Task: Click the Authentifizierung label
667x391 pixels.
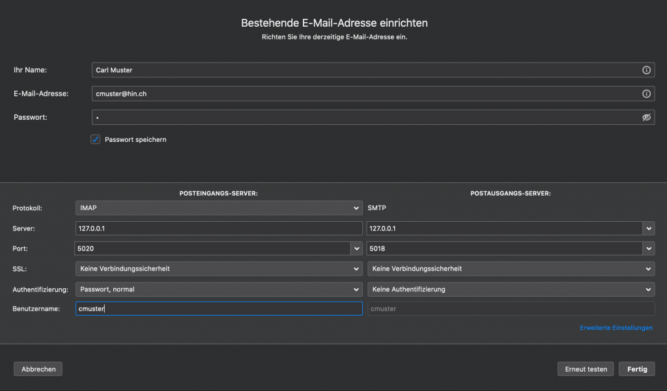Action: click(x=40, y=290)
